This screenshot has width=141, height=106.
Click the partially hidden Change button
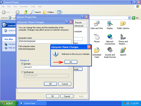[78, 69]
